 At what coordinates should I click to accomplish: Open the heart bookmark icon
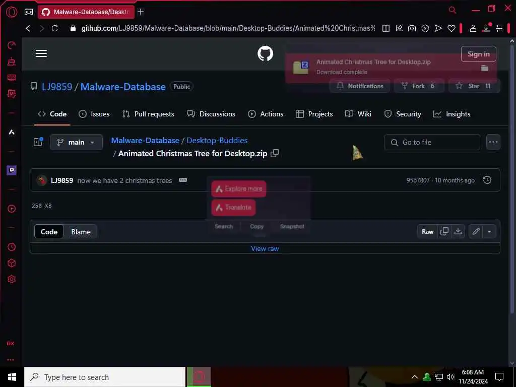click(451, 28)
